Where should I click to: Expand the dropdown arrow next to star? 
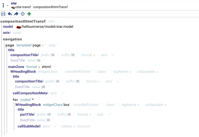8,6
